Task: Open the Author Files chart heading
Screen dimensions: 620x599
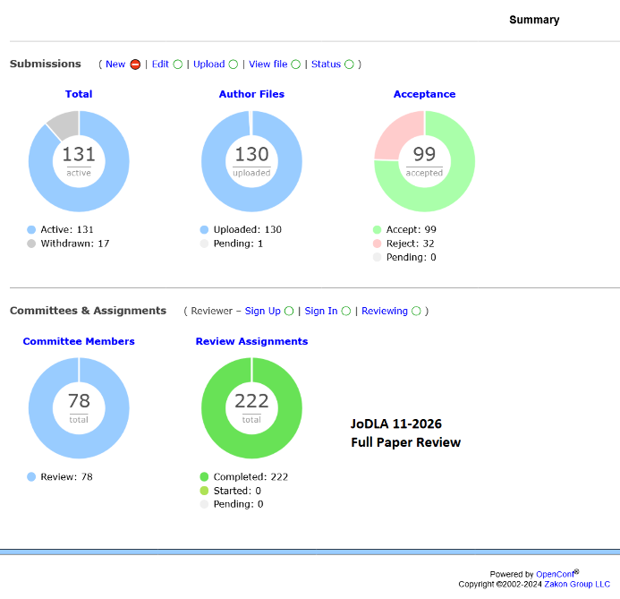Action: point(250,94)
